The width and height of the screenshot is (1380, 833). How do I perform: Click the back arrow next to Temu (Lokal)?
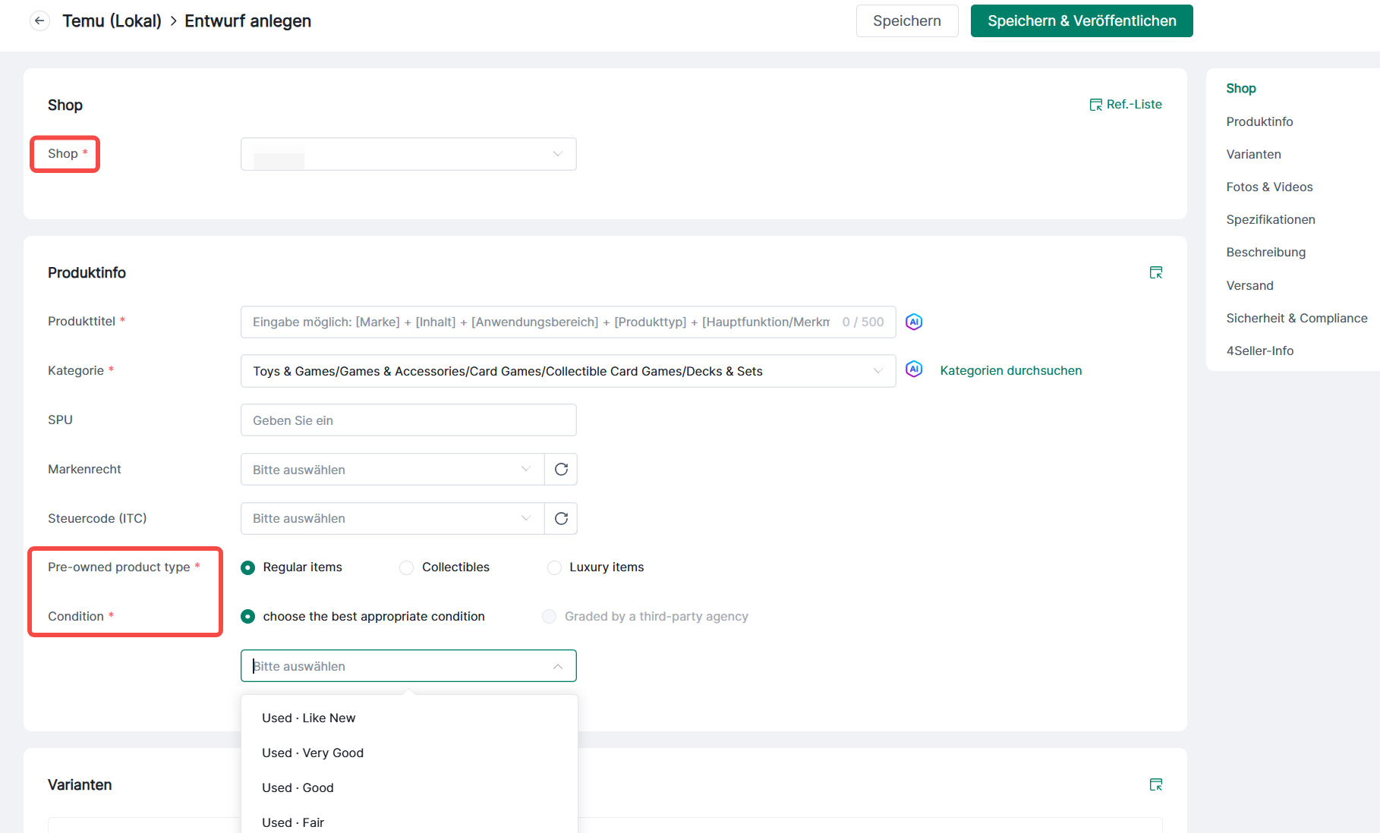coord(39,21)
